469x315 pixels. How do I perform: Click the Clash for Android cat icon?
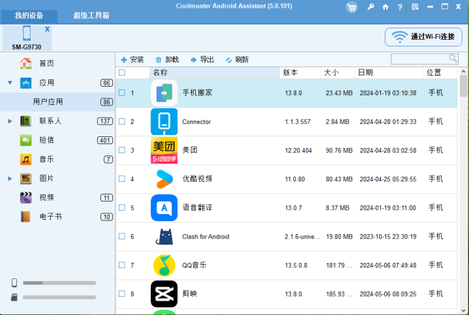click(x=164, y=236)
